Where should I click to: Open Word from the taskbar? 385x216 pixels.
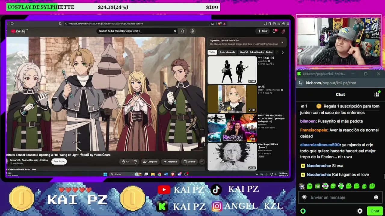pyautogui.click(x=166, y=174)
